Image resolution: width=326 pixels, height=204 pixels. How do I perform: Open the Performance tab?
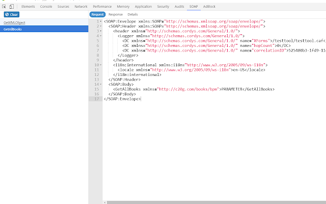102,7
